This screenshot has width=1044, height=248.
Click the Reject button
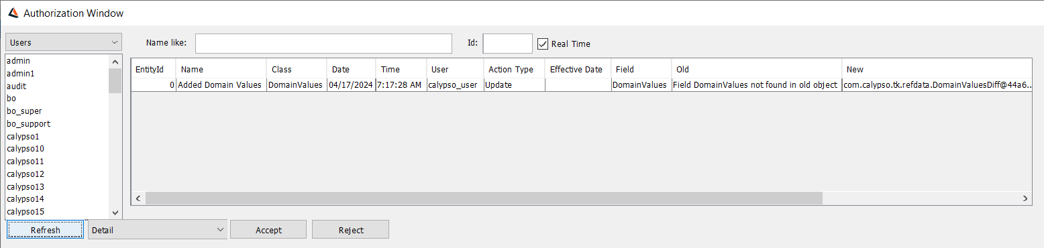(x=351, y=229)
